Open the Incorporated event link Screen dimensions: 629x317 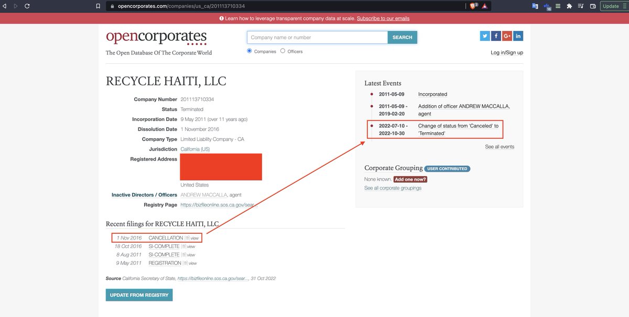(x=432, y=94)
